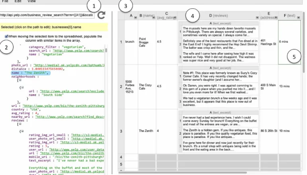The image size is (307, 175).
Task: Open column F (text) dropdown arrow
Action: pos(298,18)
